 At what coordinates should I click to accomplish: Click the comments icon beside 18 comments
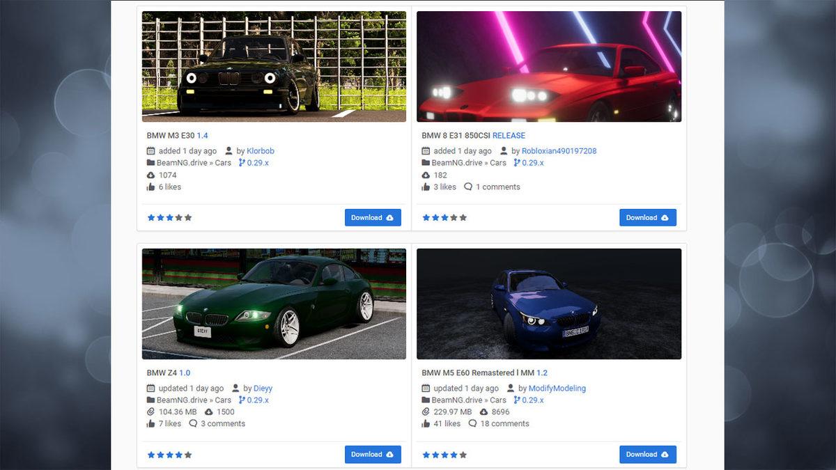(x=472, y=423)
